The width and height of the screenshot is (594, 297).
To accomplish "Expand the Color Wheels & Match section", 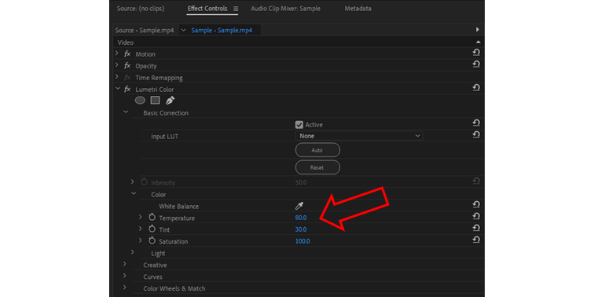I will 125,287.
